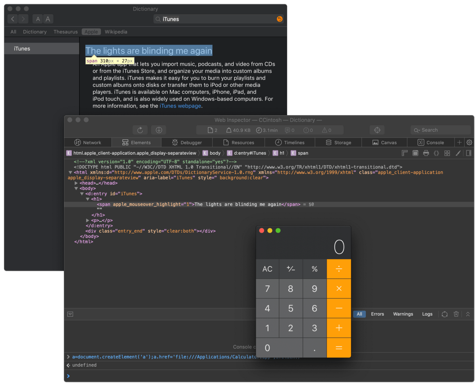
Task: Show All console messages filter
Action: pyautogui.click(x=359, y=314)
